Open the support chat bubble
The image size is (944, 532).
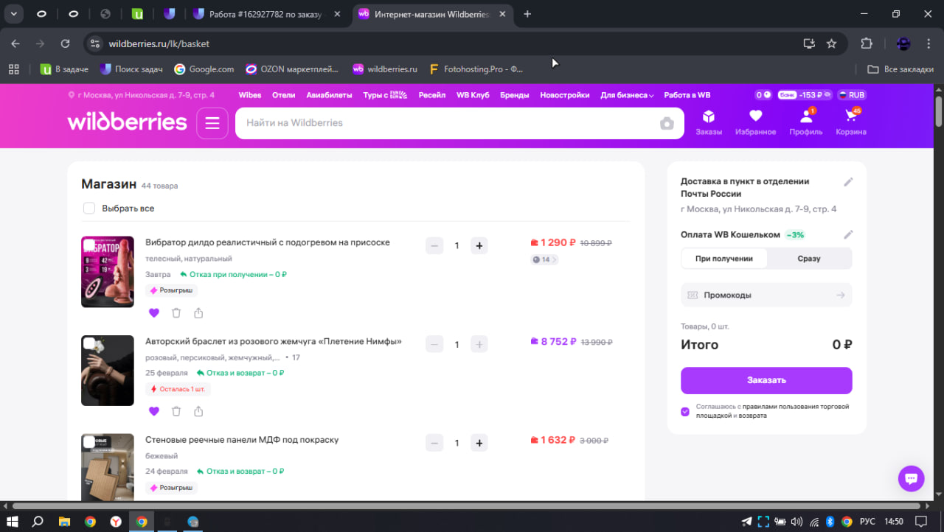911,478
